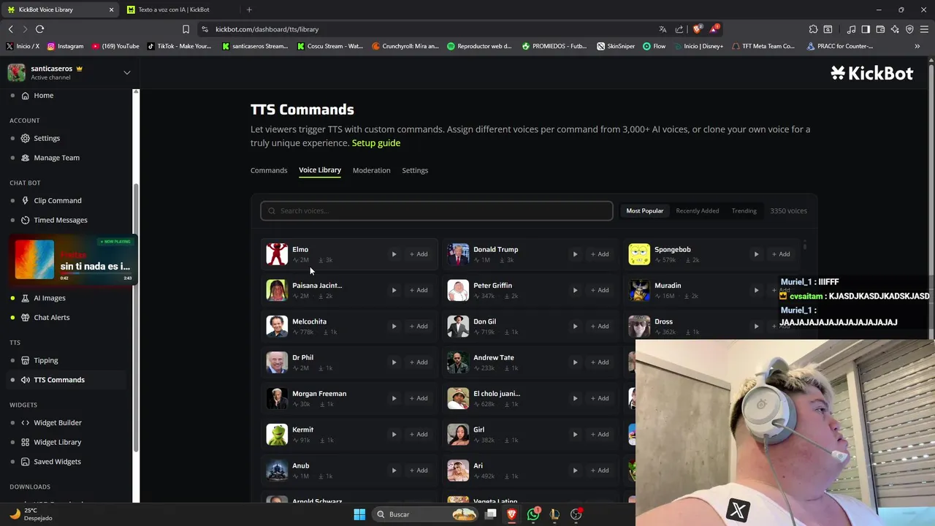The image size is (935, 526).
Task: Open WhatsApp from the taskbar
Action: click(x=533, y=514)
